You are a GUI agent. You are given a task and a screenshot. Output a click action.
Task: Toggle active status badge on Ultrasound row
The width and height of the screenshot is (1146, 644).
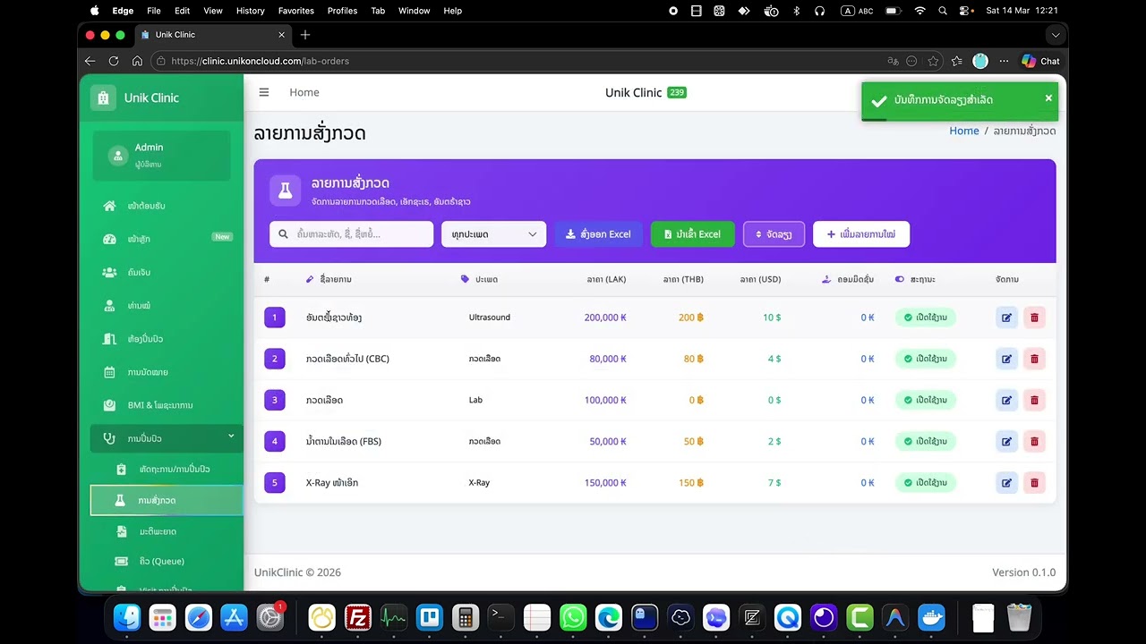coord(926,318)
